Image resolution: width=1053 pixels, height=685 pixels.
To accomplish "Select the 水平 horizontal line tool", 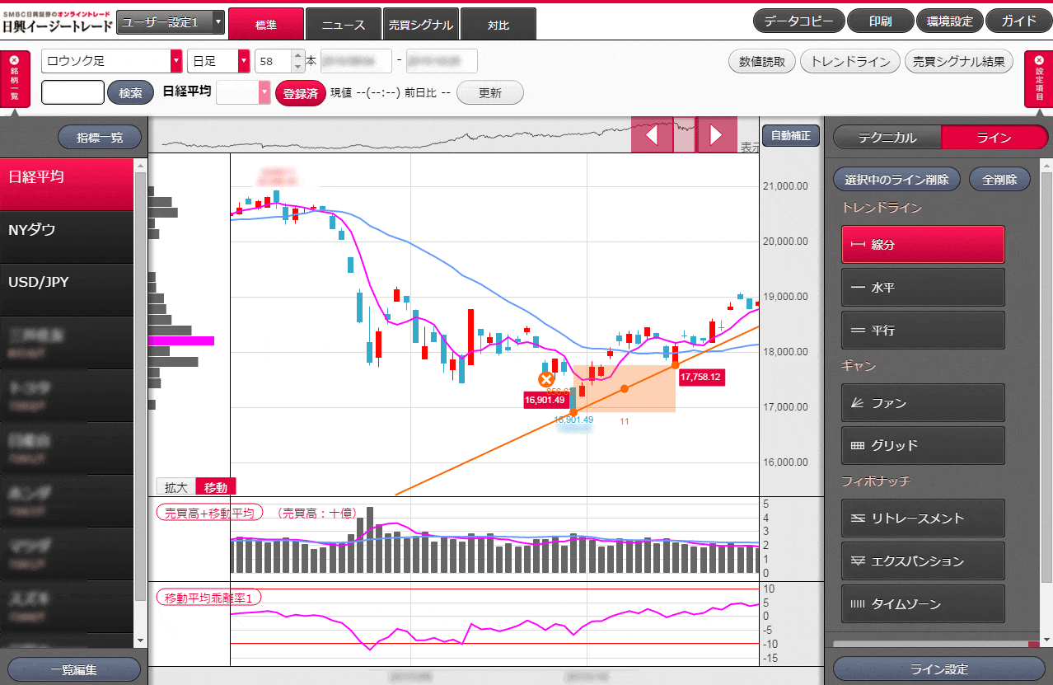I will [923, 288].
